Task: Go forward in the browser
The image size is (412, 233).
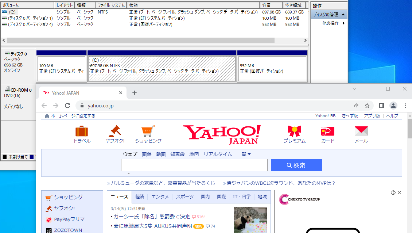Action: point(56,106)
